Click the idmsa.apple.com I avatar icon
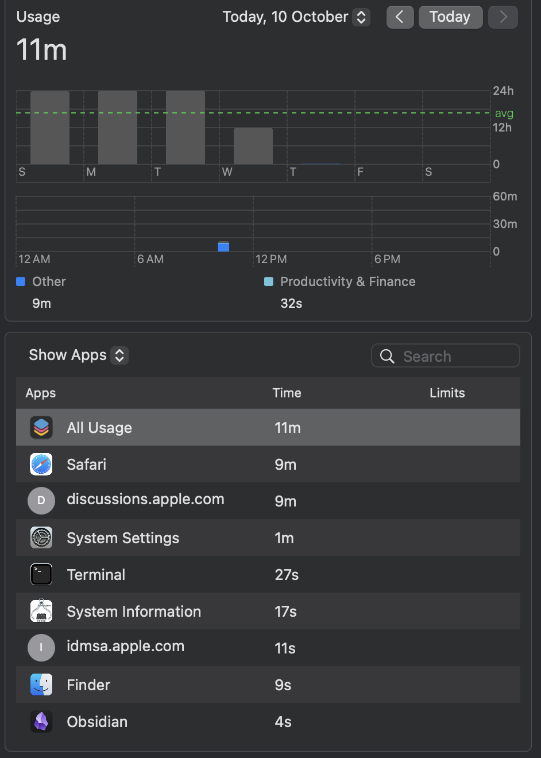 pos(41,648)
